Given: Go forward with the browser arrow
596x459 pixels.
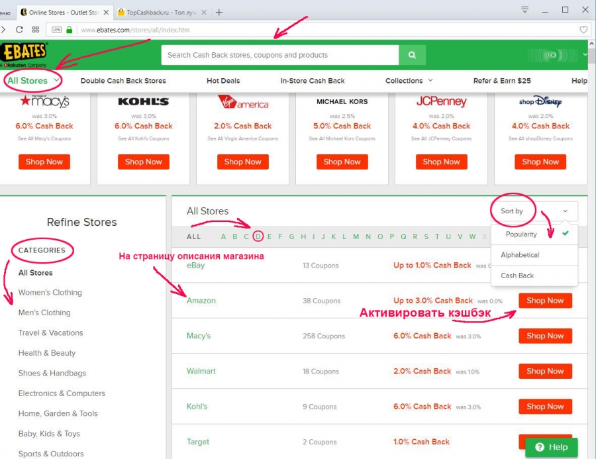Looking at the screenshot, I should coord(3,30).
